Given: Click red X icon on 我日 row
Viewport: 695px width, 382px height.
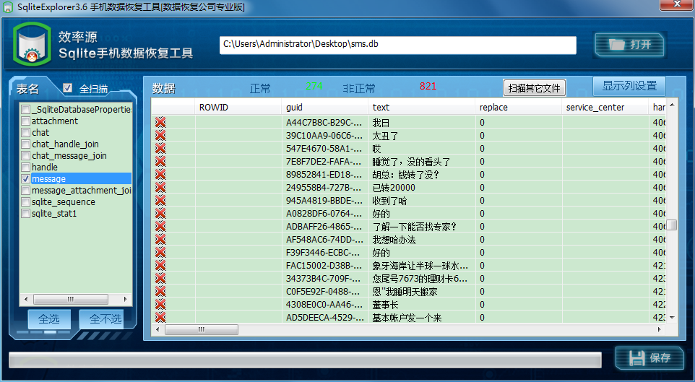Looking at the screenshot, I should pos(160,122).
